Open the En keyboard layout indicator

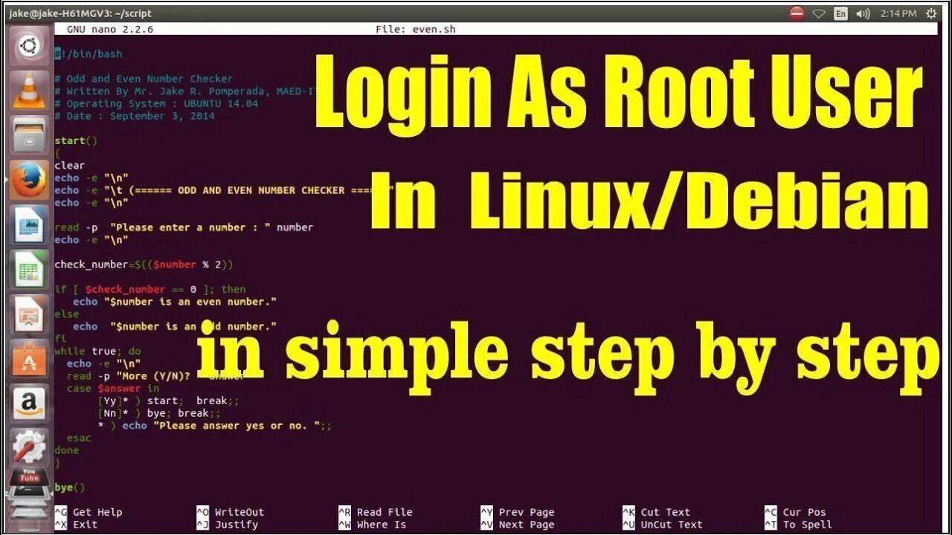pyautogui.click(x=840, y=13)
